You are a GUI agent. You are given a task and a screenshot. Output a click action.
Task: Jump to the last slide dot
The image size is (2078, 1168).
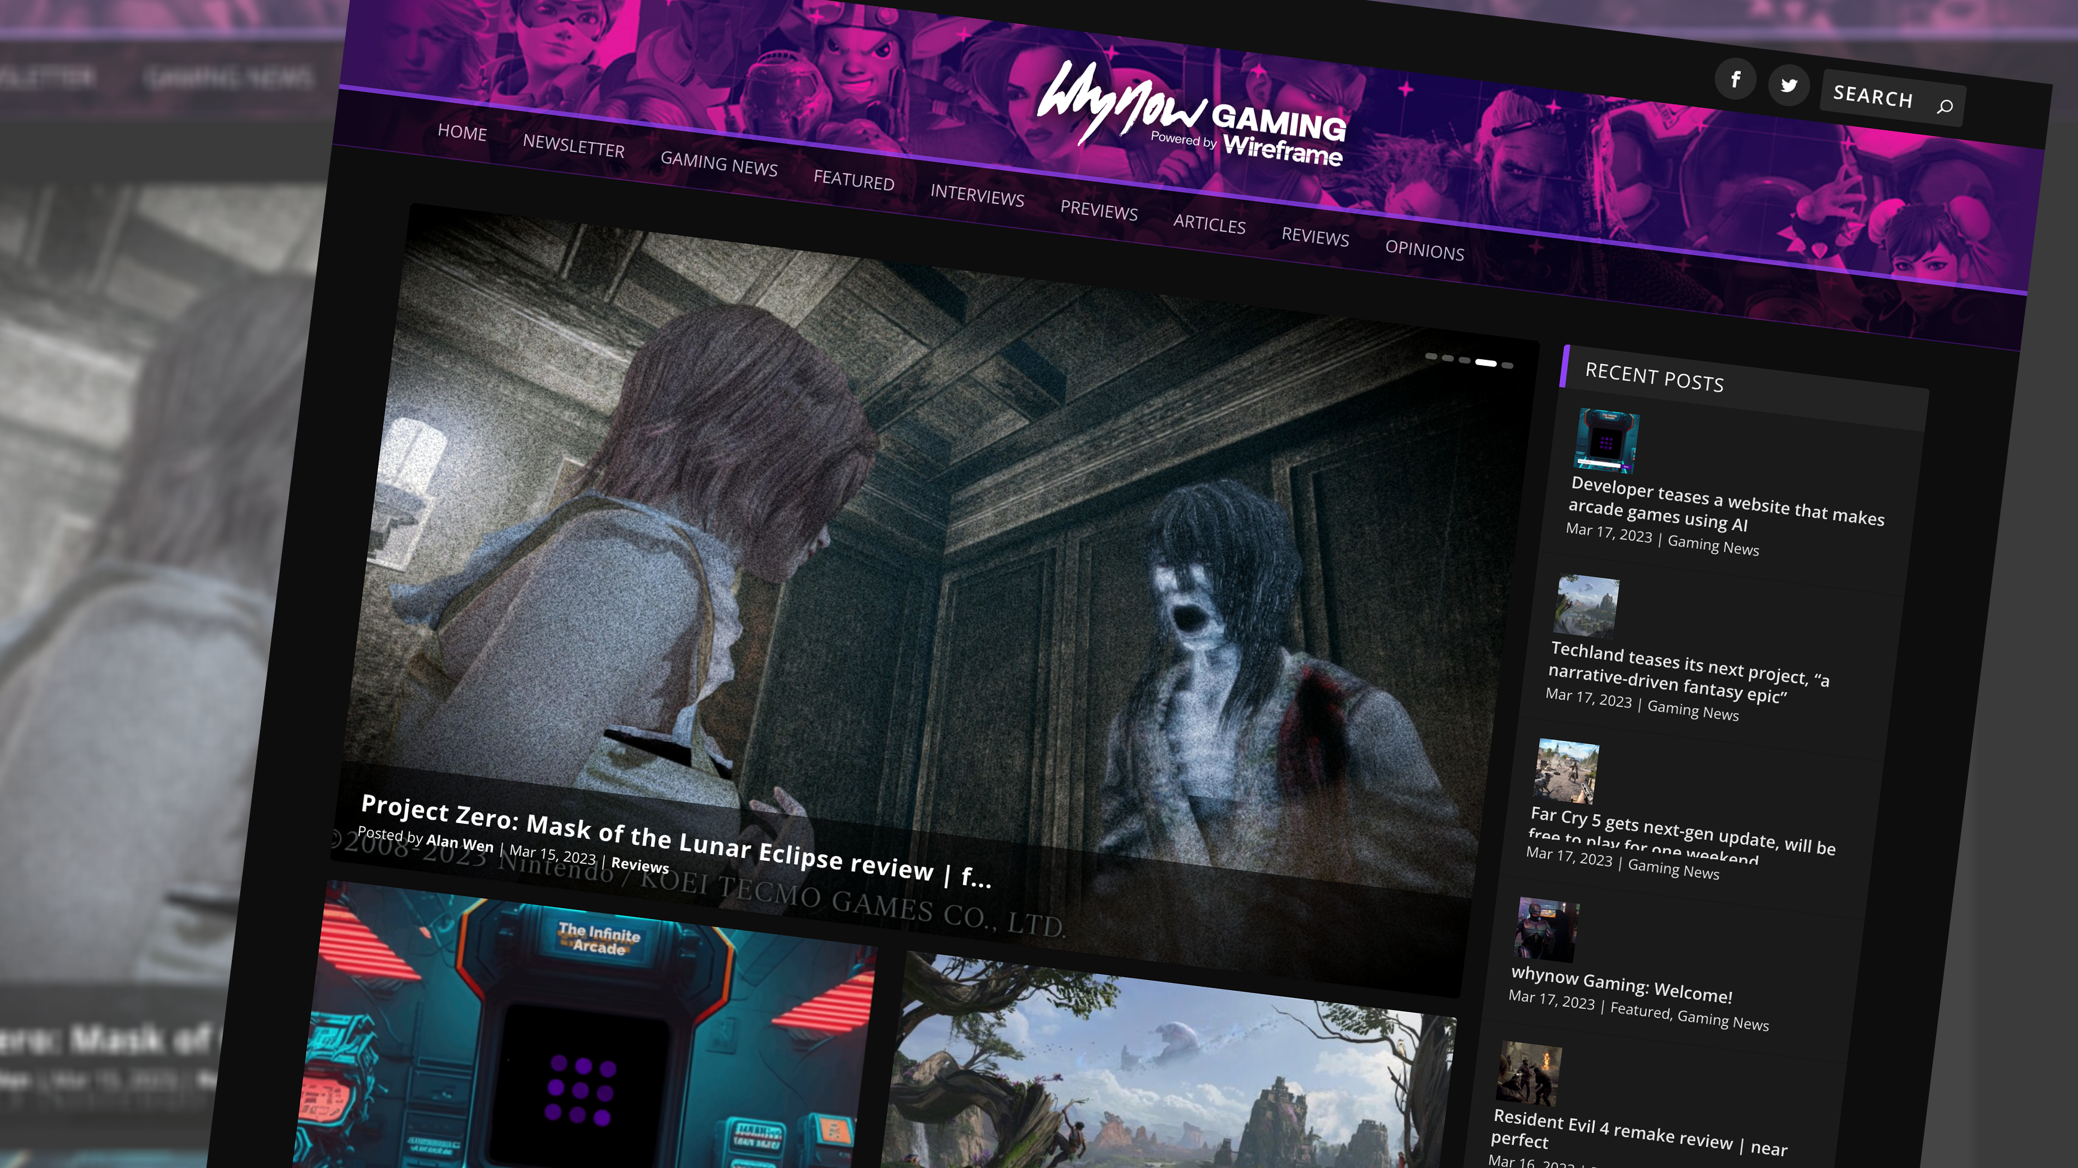1507,366
